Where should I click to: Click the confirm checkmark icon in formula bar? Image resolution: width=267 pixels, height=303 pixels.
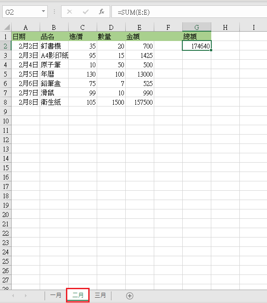86,12
